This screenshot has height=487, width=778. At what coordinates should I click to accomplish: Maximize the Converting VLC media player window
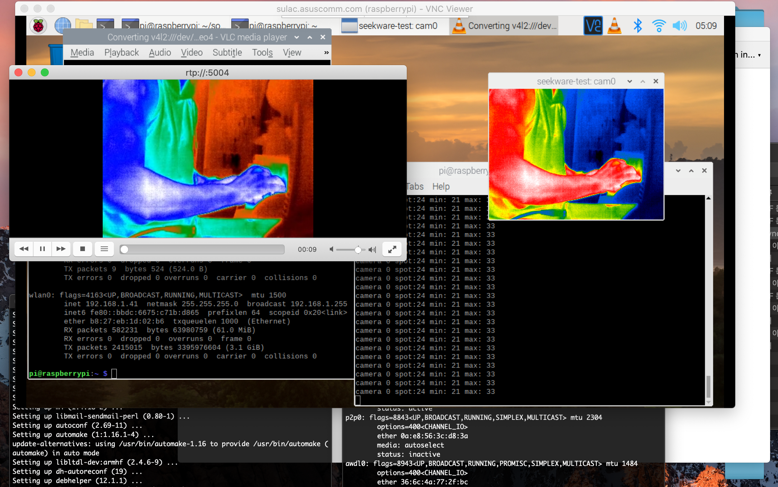pos(310,37)
